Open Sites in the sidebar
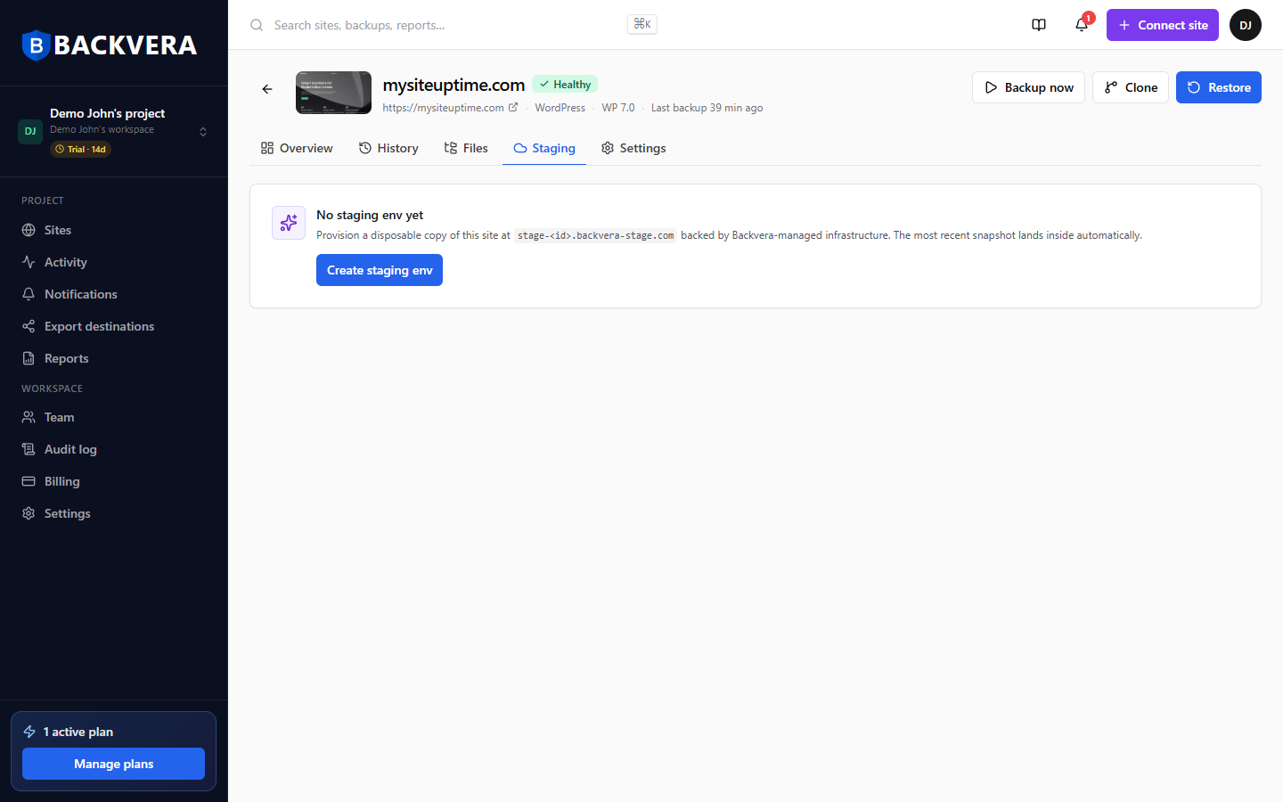This screenshot has width=1283, height=802. pyautogui.click(x=114, y=230)
